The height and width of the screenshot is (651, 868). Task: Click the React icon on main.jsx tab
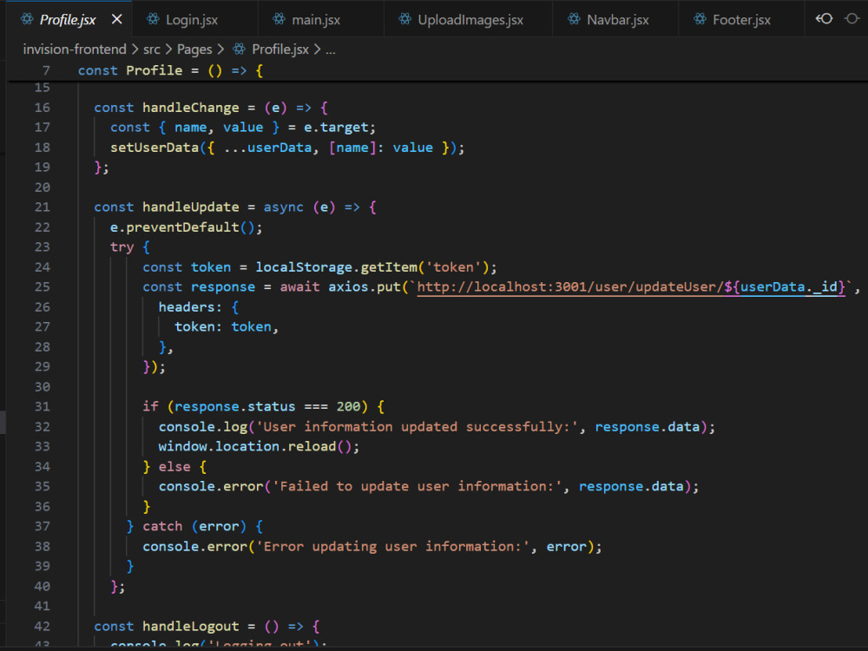click(x=279, y=19)
